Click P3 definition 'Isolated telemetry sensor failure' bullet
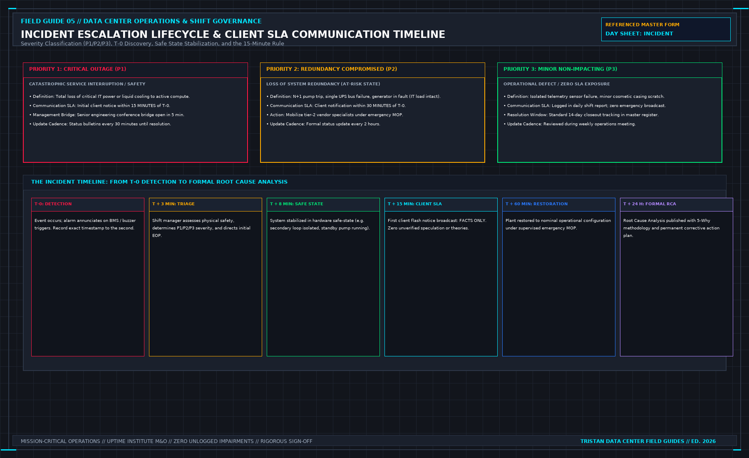This screenshot has height=458, width=749. 584,97
